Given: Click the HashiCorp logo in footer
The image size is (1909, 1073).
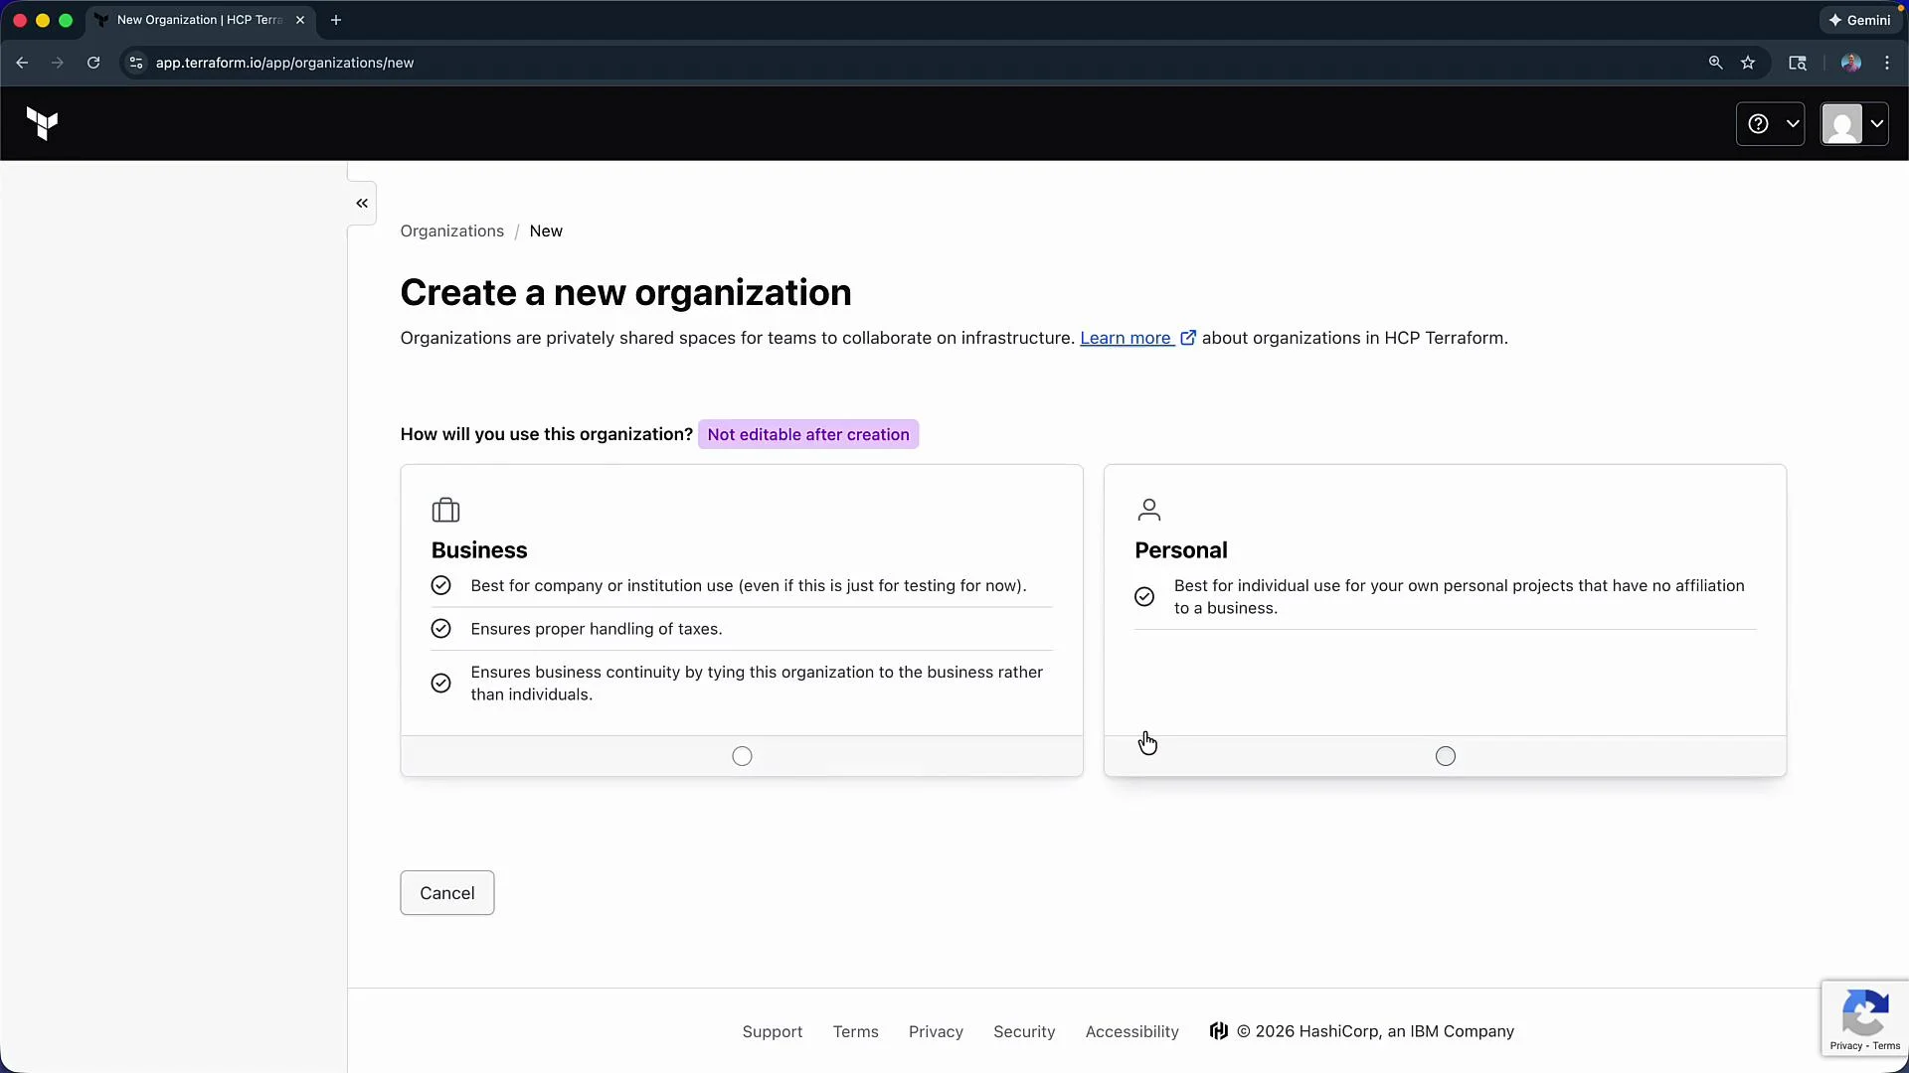Looking at the screenshot, I should pyautogui.click(x=1218, y=1030).
